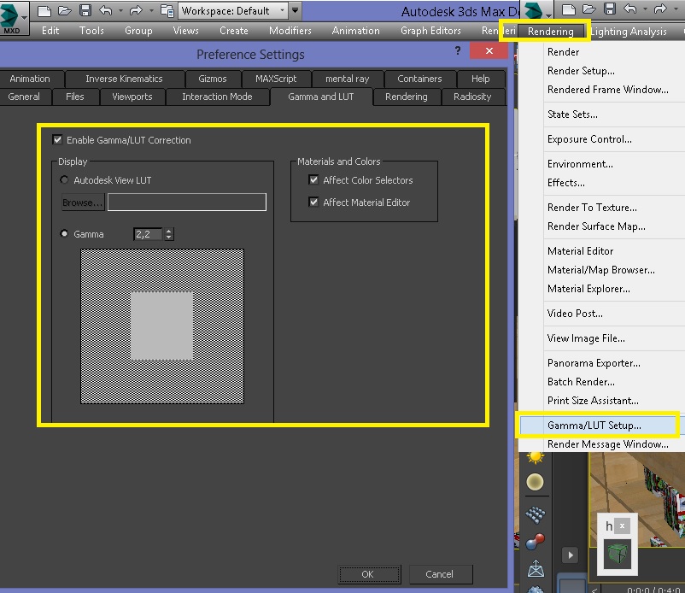Click Open File icon above Lighting Analysis menu
The image size is (685, 593).
pyautogui.click(x=588, y=9)
